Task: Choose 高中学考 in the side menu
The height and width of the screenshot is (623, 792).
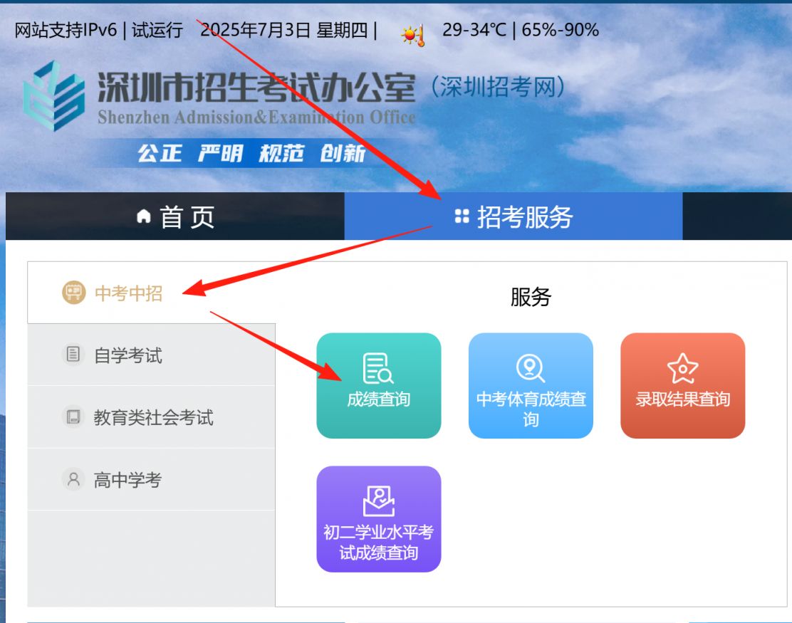Action: 152,480
